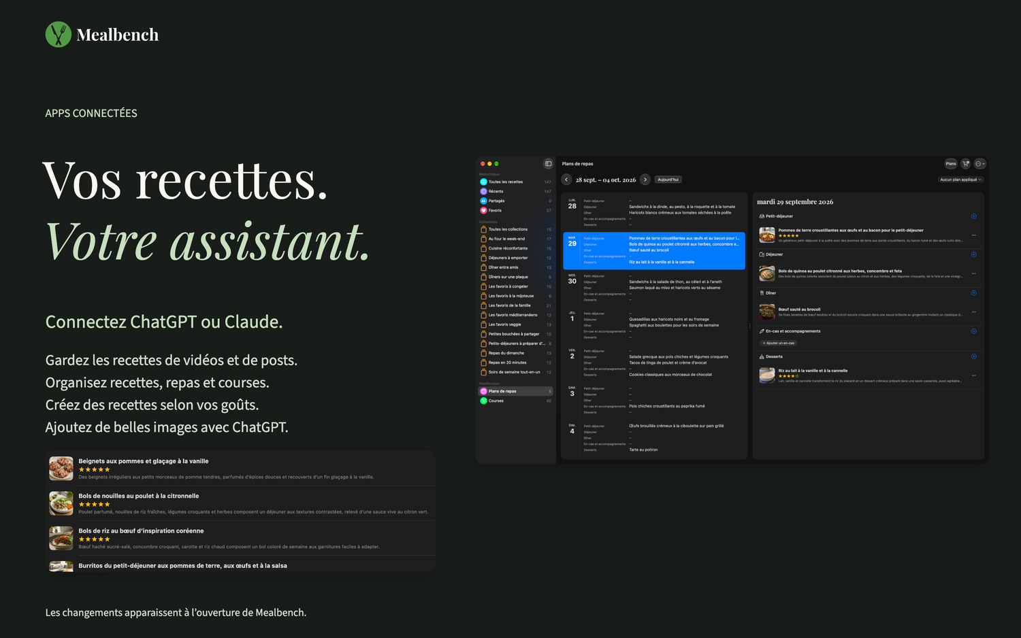
Task: Add a recipe to Déjeuner with plus icon
Action: click(973, 254)
